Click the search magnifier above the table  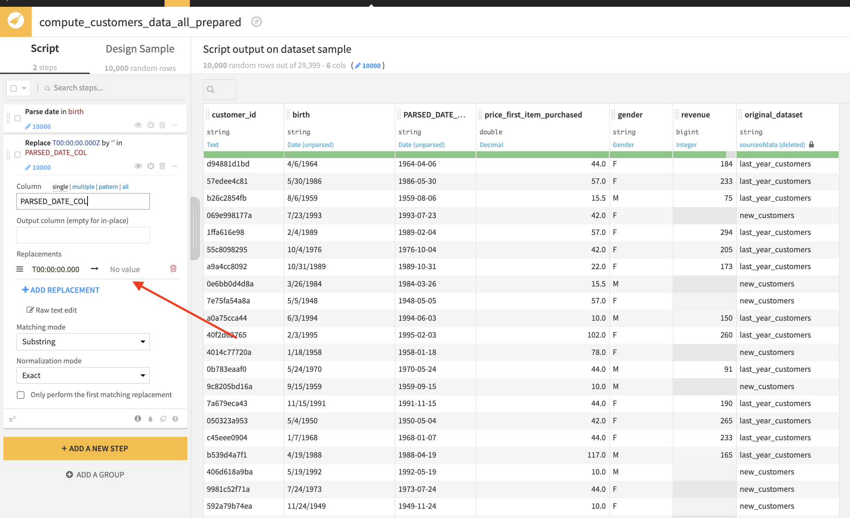click(x=211, y=90)
